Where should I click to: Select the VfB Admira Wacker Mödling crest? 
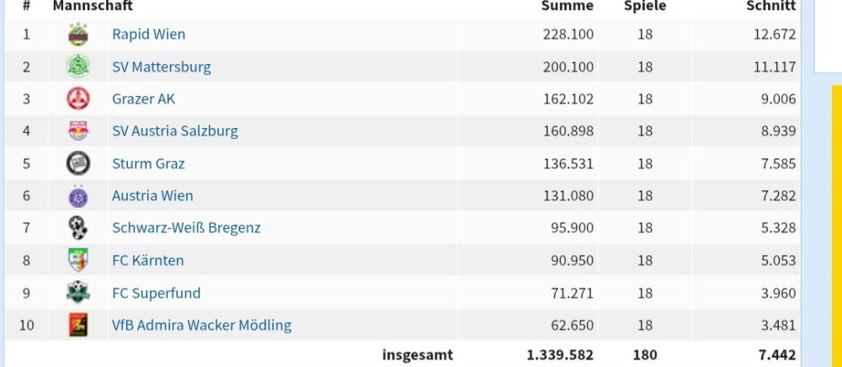pos(78,325)
